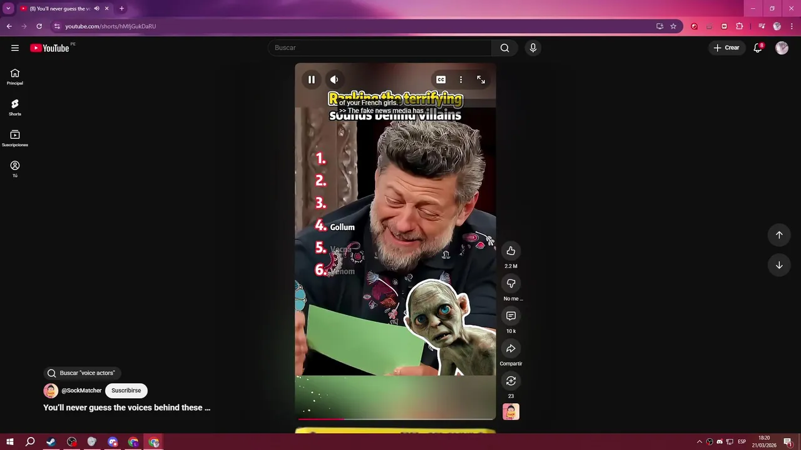The height and width of the screenshot is (450, 801).
Task: Go to the previous Short with up arrow
Action: [x=779, y=235]
